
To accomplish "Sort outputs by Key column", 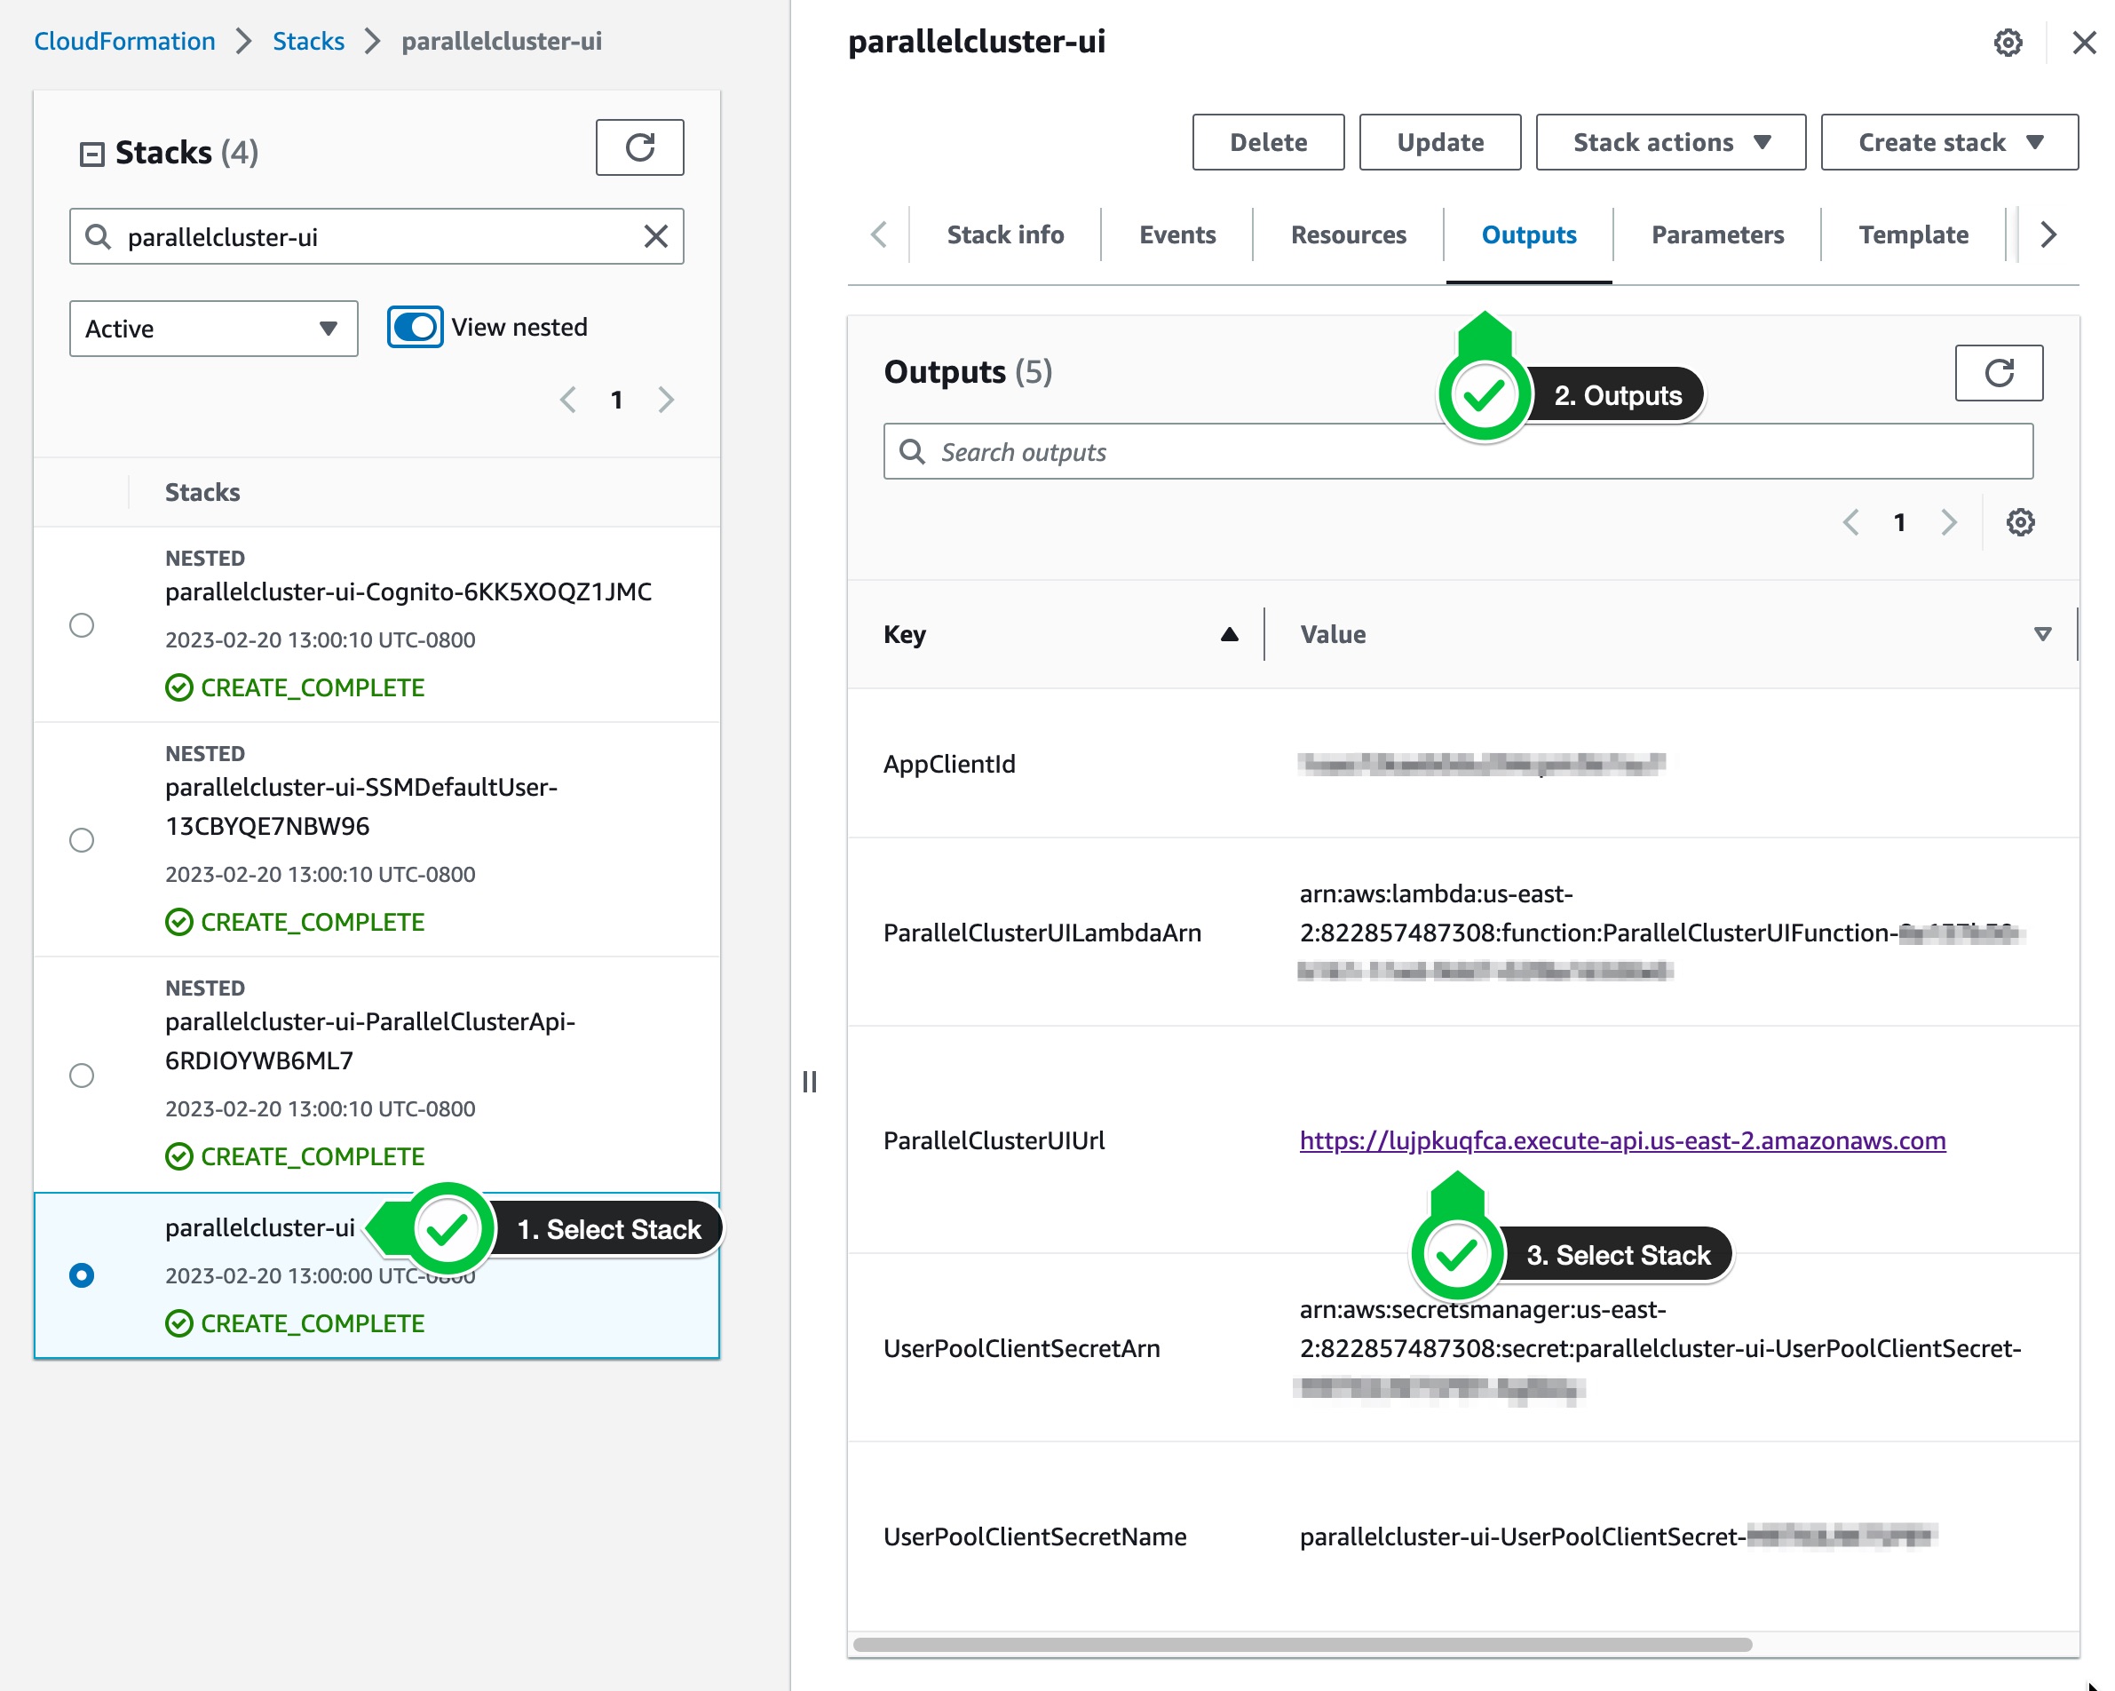I will click(1229, 635).
